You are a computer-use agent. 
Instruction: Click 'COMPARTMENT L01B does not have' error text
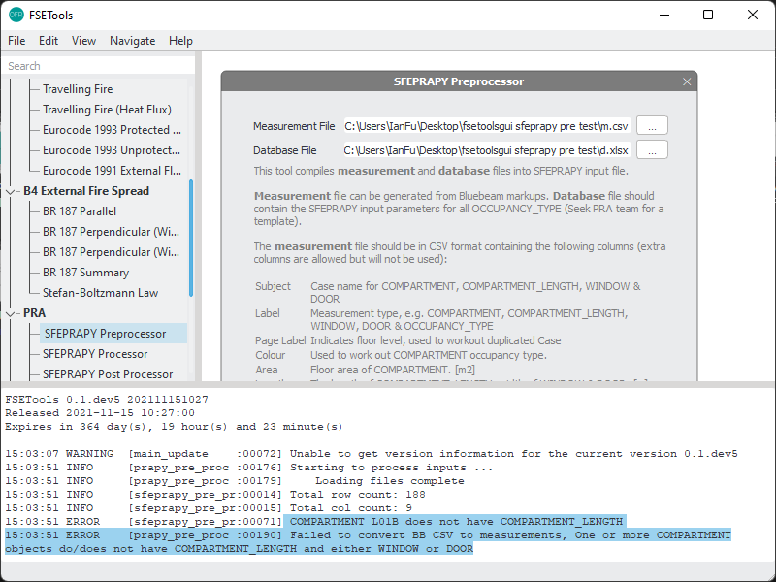coord(456,522)
